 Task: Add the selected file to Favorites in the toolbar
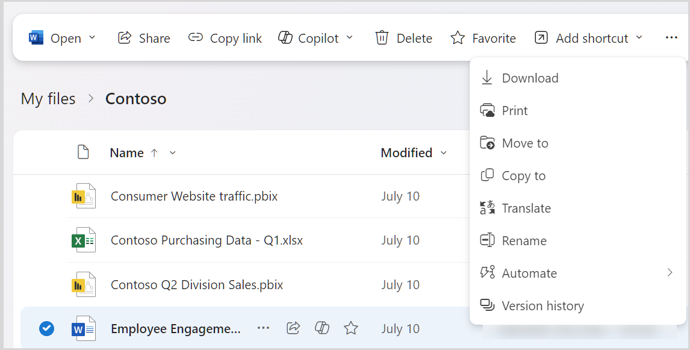(x=483, y=38)
